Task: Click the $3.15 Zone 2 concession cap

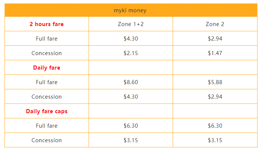Action: coord(215,140)
